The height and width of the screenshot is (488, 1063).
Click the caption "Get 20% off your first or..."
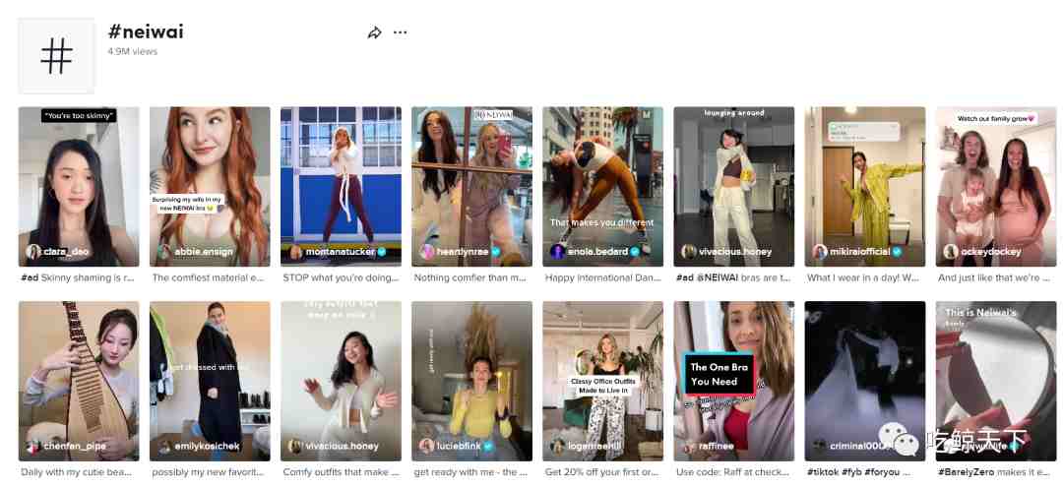[602, 472]
